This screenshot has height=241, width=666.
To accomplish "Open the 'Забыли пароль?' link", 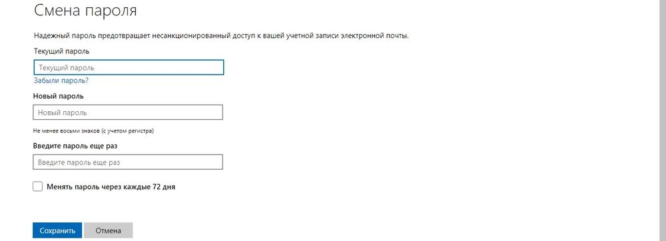I will [x=61, y=81].
